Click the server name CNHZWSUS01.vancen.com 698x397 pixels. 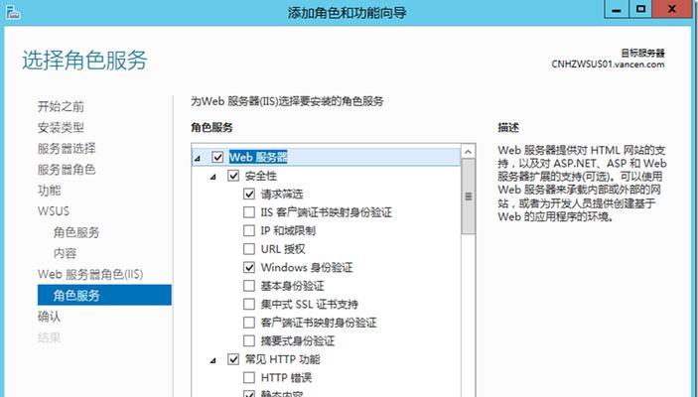tap(608, 65)
